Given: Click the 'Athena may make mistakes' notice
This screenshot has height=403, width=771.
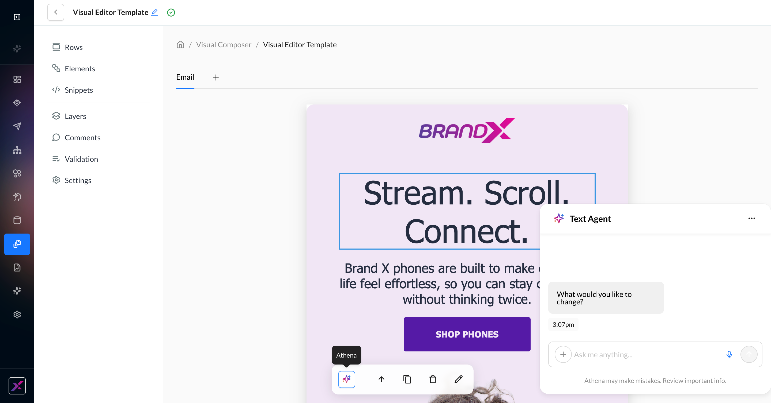Looking at the screenshot, I should click(x=655, y=381).
